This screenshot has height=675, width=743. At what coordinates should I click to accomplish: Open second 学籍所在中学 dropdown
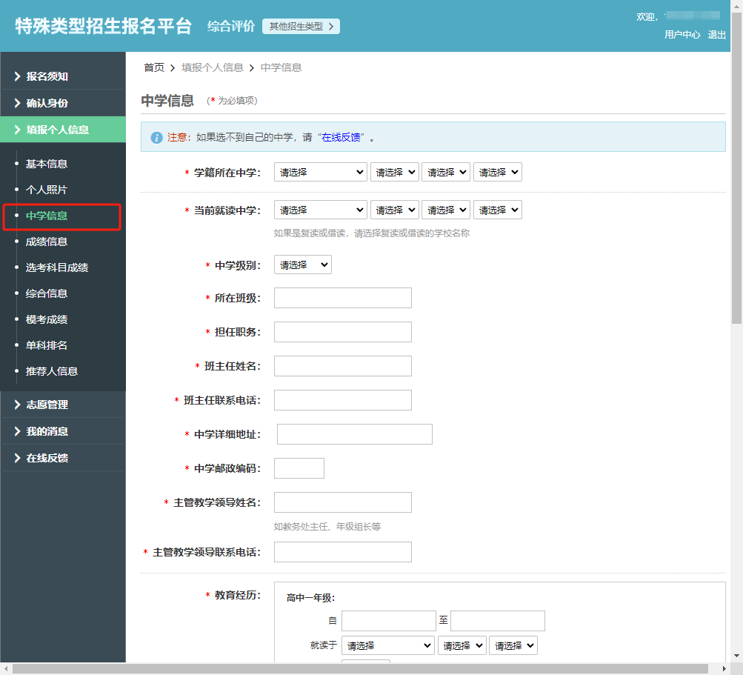click(x=395, y=172)
